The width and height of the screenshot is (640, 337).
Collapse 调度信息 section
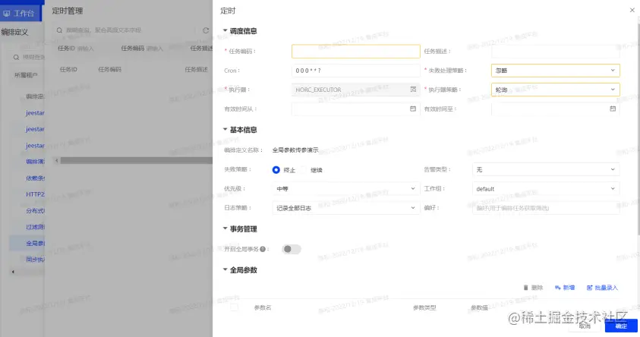225,30
